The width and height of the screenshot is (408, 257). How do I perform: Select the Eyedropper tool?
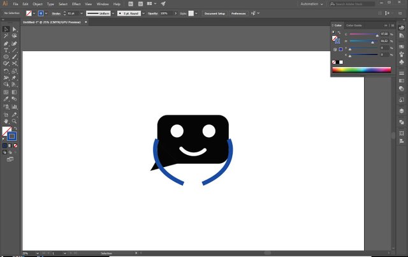click(6, 99)
